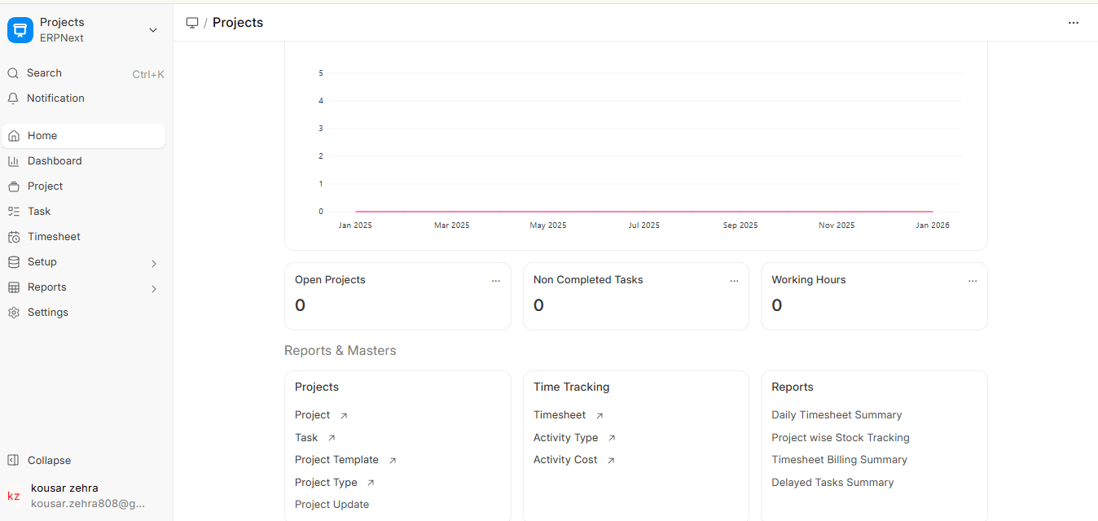This screenshot has height=521, width=1098.
Task: Click the desktop monitor icon in the breadcrumb
Action: (192, 23)
